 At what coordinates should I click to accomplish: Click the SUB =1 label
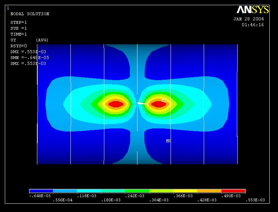point(19,28)
